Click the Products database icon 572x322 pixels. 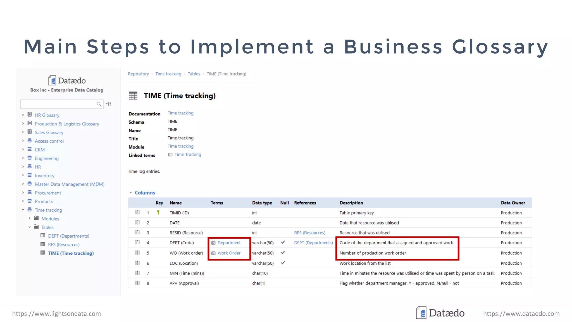pyautogui.click(x=30, y=201)
